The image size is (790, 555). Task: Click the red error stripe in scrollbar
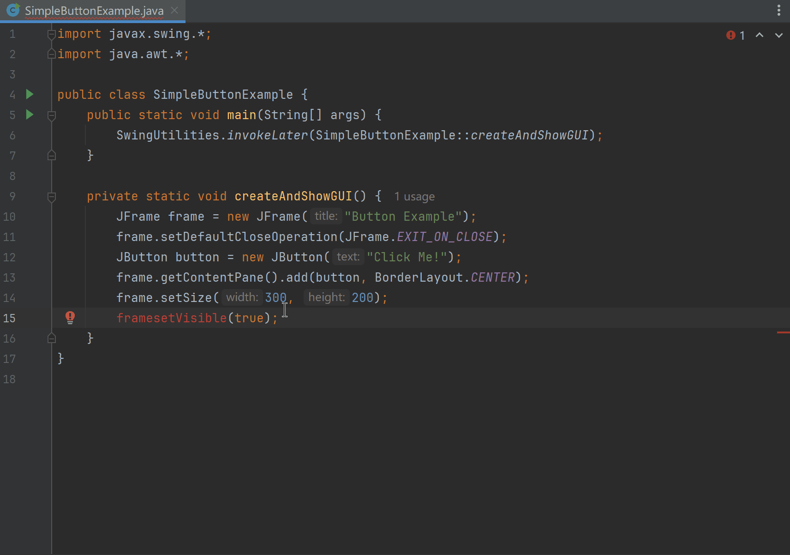pyautogui.click(x=783, y=332)
